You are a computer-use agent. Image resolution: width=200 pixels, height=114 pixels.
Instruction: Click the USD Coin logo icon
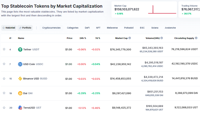click(x=20, y=64)
